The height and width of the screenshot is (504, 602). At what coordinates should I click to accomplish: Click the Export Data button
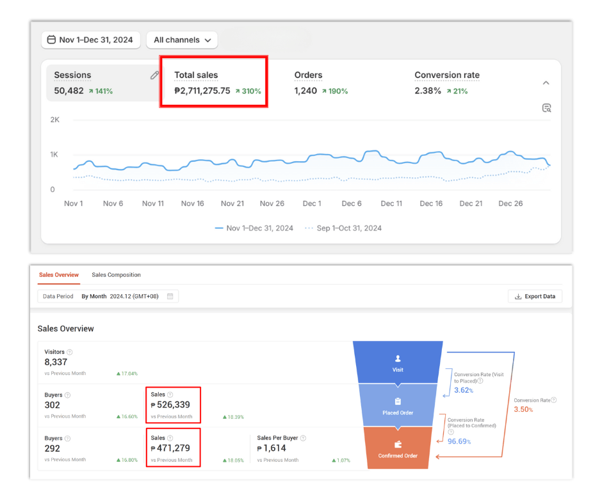535,296
